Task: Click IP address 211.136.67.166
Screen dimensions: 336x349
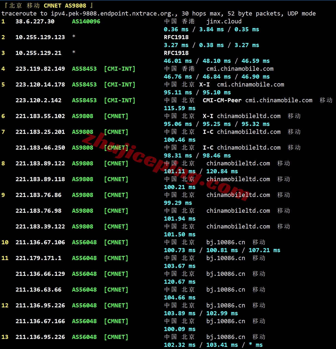Action: click(x=40, y=321)
